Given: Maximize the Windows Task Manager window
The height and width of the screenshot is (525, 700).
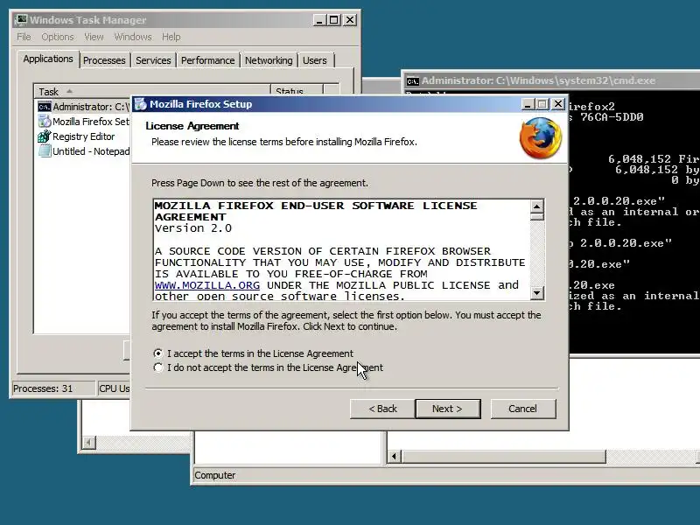Looking at the screenshot, I should 334,20.
